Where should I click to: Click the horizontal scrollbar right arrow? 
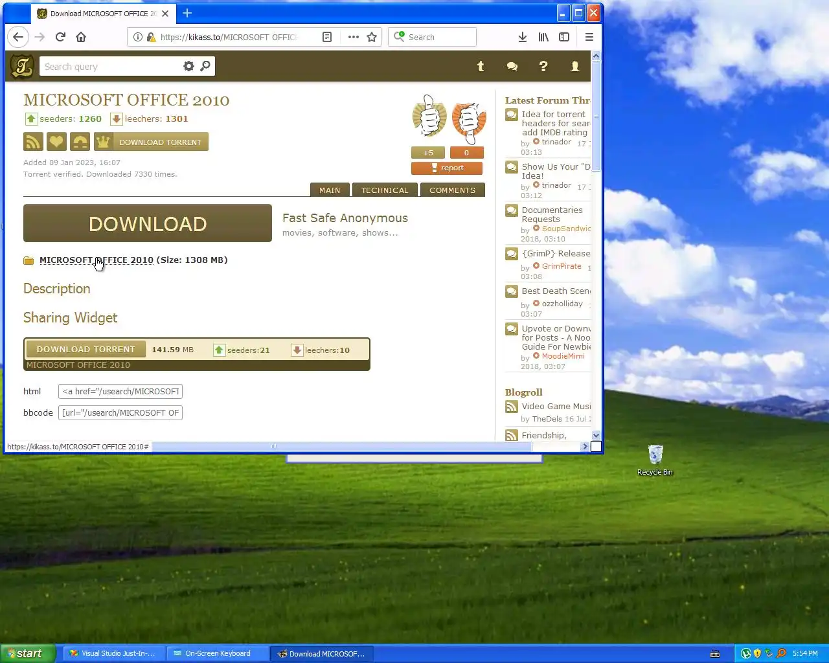(x=585, y=446)
